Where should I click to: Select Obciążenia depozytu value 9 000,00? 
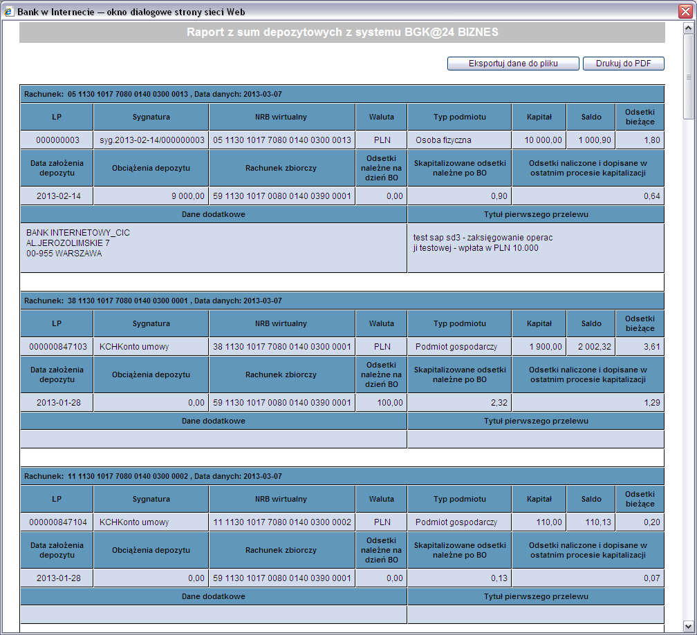point(188,196)
